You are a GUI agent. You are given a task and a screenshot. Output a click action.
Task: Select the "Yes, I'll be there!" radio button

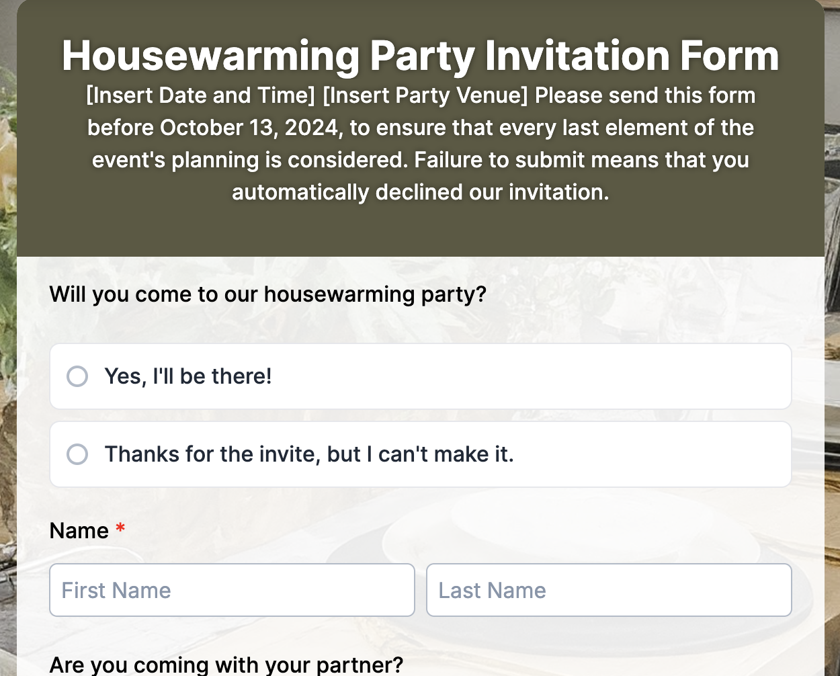(x=77, y=376)
